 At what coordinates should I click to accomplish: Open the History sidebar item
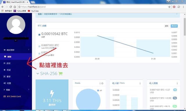[x=16, y=63]
